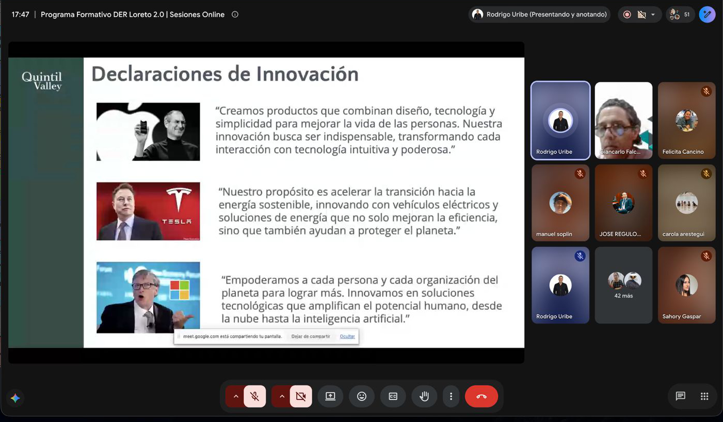723x422 pixels.
Task: Open the emoji reactions button
Action: click(x=362, y=396)
